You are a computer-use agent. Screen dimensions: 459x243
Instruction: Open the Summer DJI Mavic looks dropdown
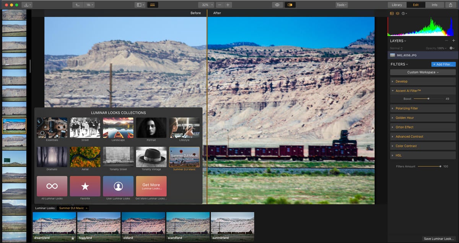(x=73, y=208)
